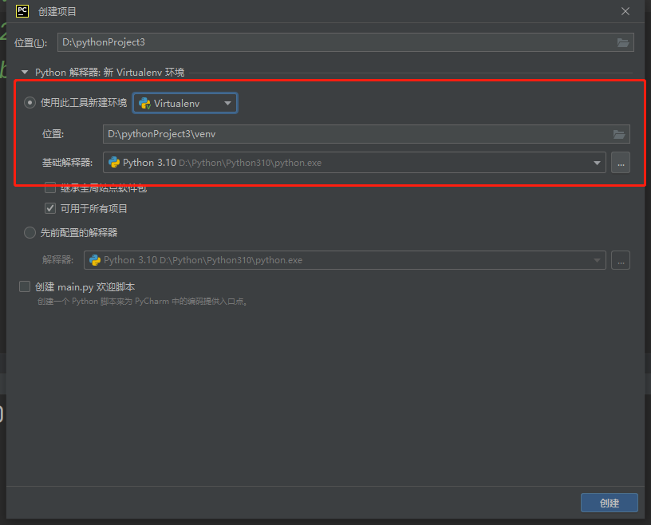Collapse the Python 解释器 section triangle
This screenshot has height=525, width=651.
[x=25, y=73]
